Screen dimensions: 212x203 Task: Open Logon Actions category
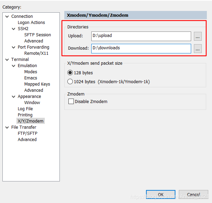(31, 23)
